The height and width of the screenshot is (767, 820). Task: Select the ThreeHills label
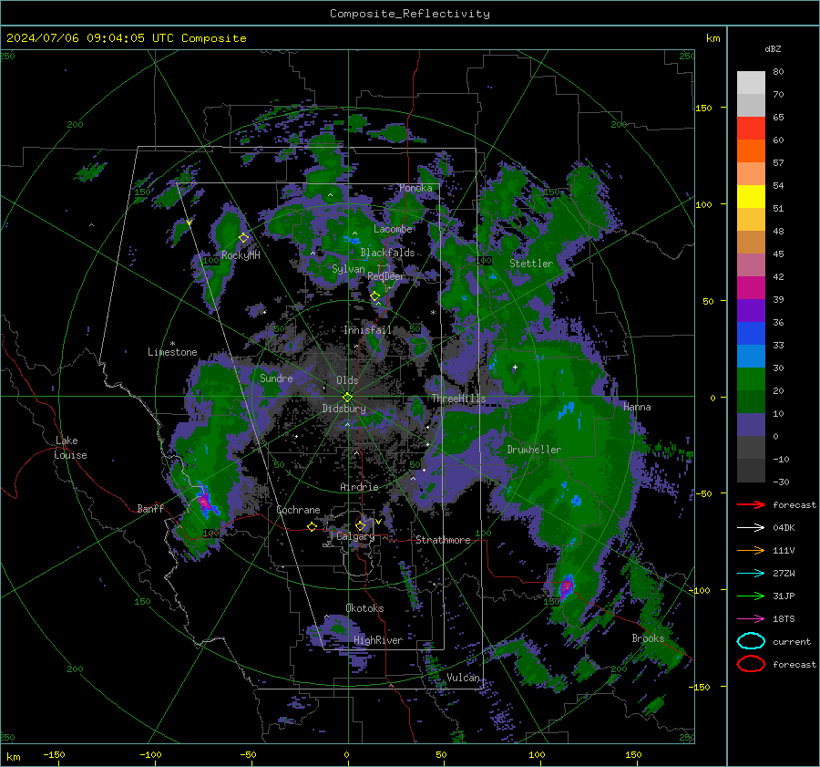(x=458, y=399)
